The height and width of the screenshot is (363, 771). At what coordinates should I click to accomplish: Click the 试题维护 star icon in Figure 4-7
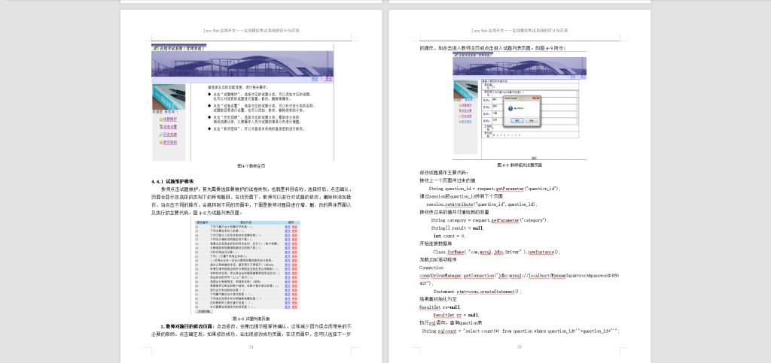pos(161,119)
